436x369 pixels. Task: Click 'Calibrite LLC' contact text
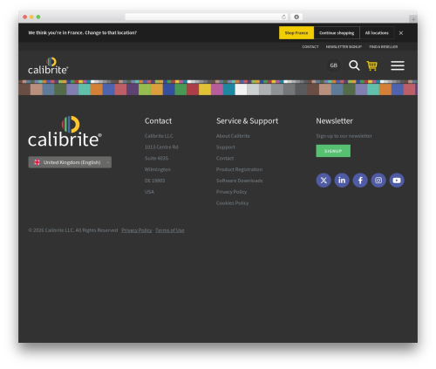[159, 136]
